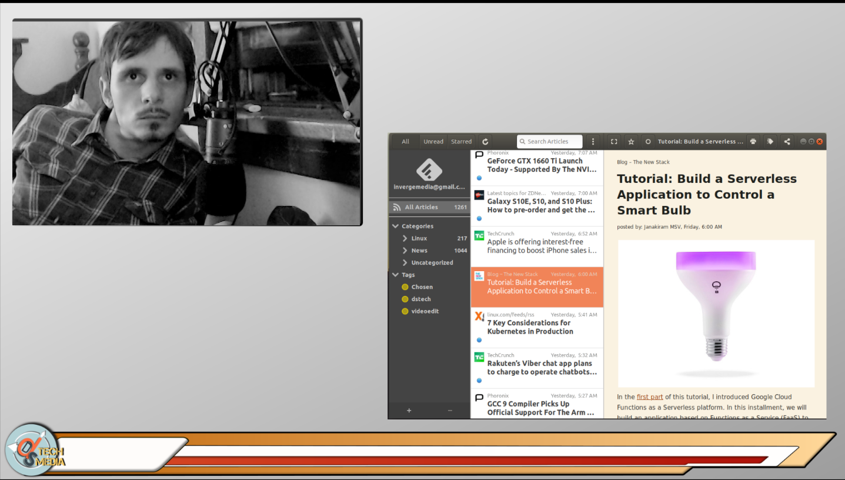The image size is (845, 480).
Task: Click the Phoronix favicon on GeForce article
Action: pos(479,155)
